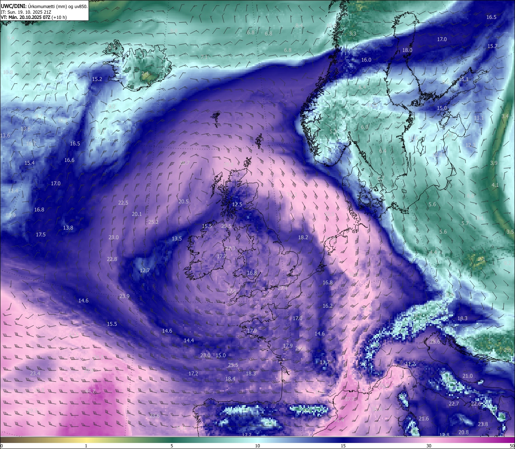The image size is (515, 449).
Task: Click the 23.8 value over southern Italy
Action: [x=483, y=424]
